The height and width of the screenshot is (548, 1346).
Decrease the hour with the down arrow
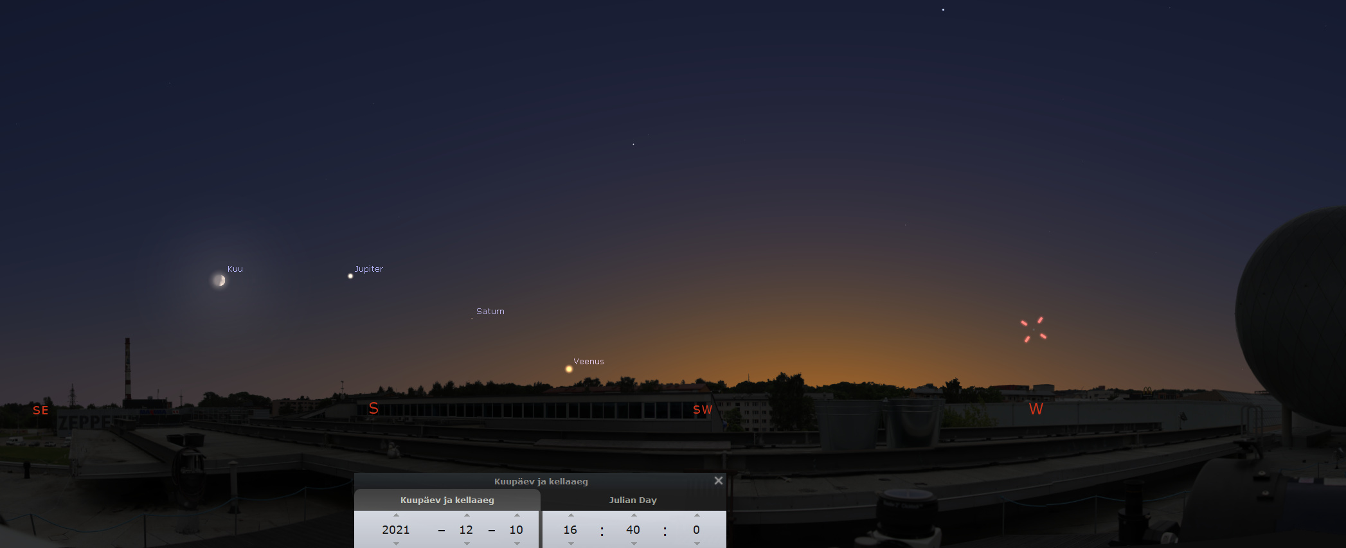pyautogui.click(x=571, y=544)
